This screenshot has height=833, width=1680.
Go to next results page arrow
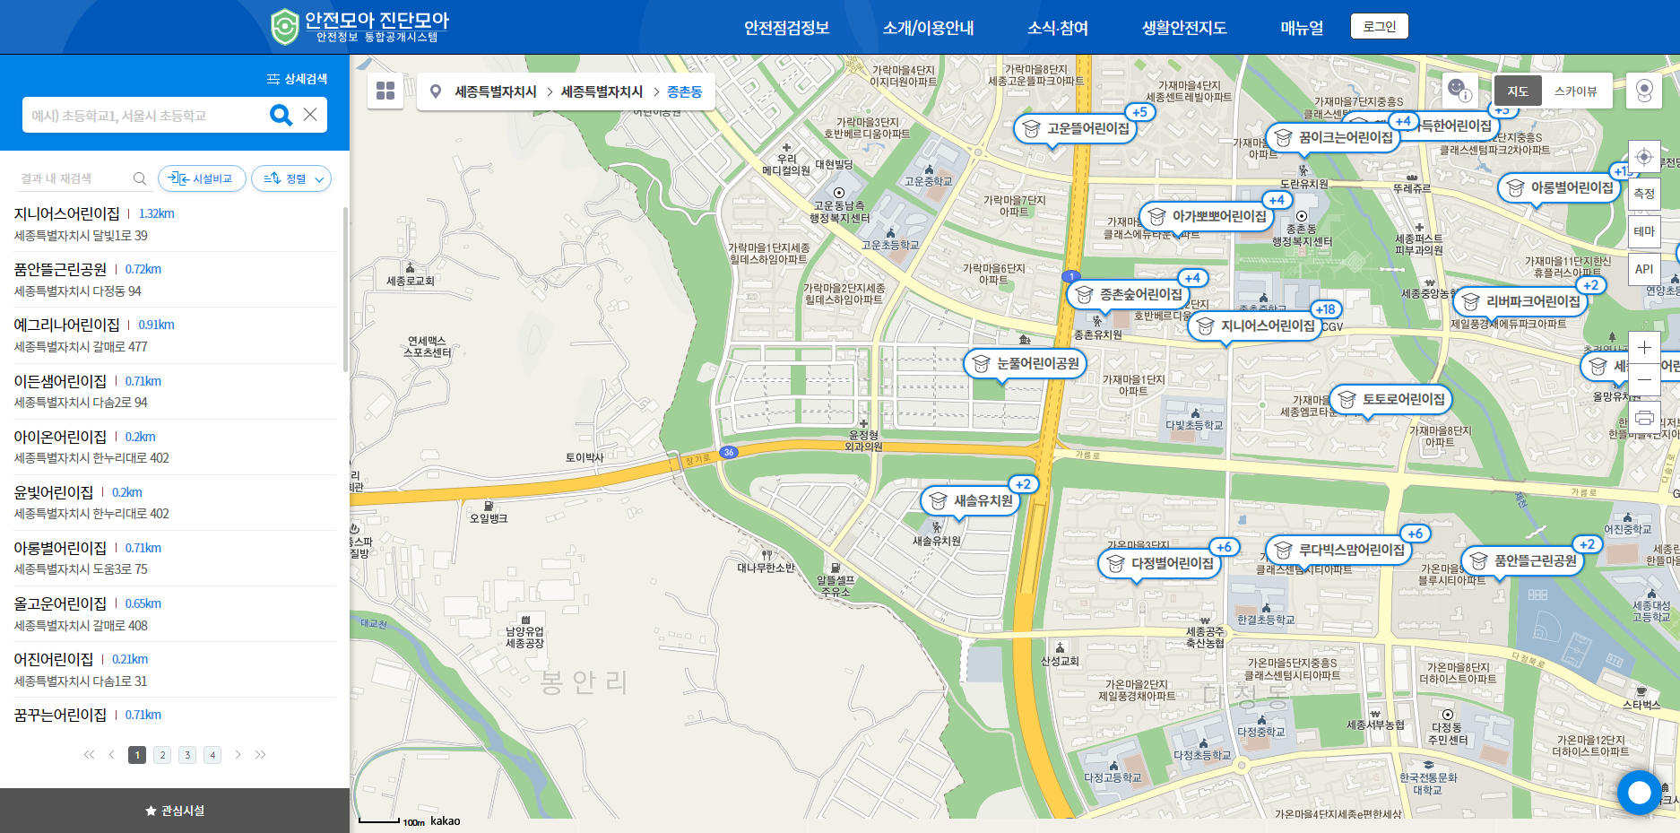[x=238, y=755]
